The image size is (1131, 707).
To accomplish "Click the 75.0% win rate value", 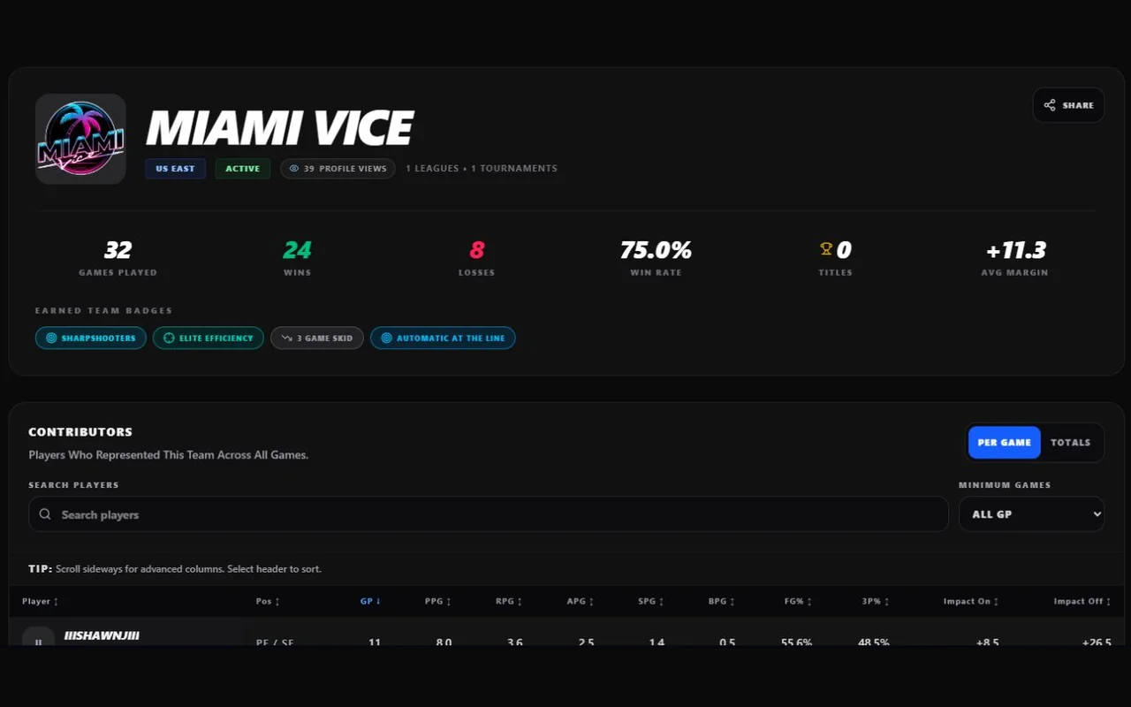I will click(x=656, y=250).
